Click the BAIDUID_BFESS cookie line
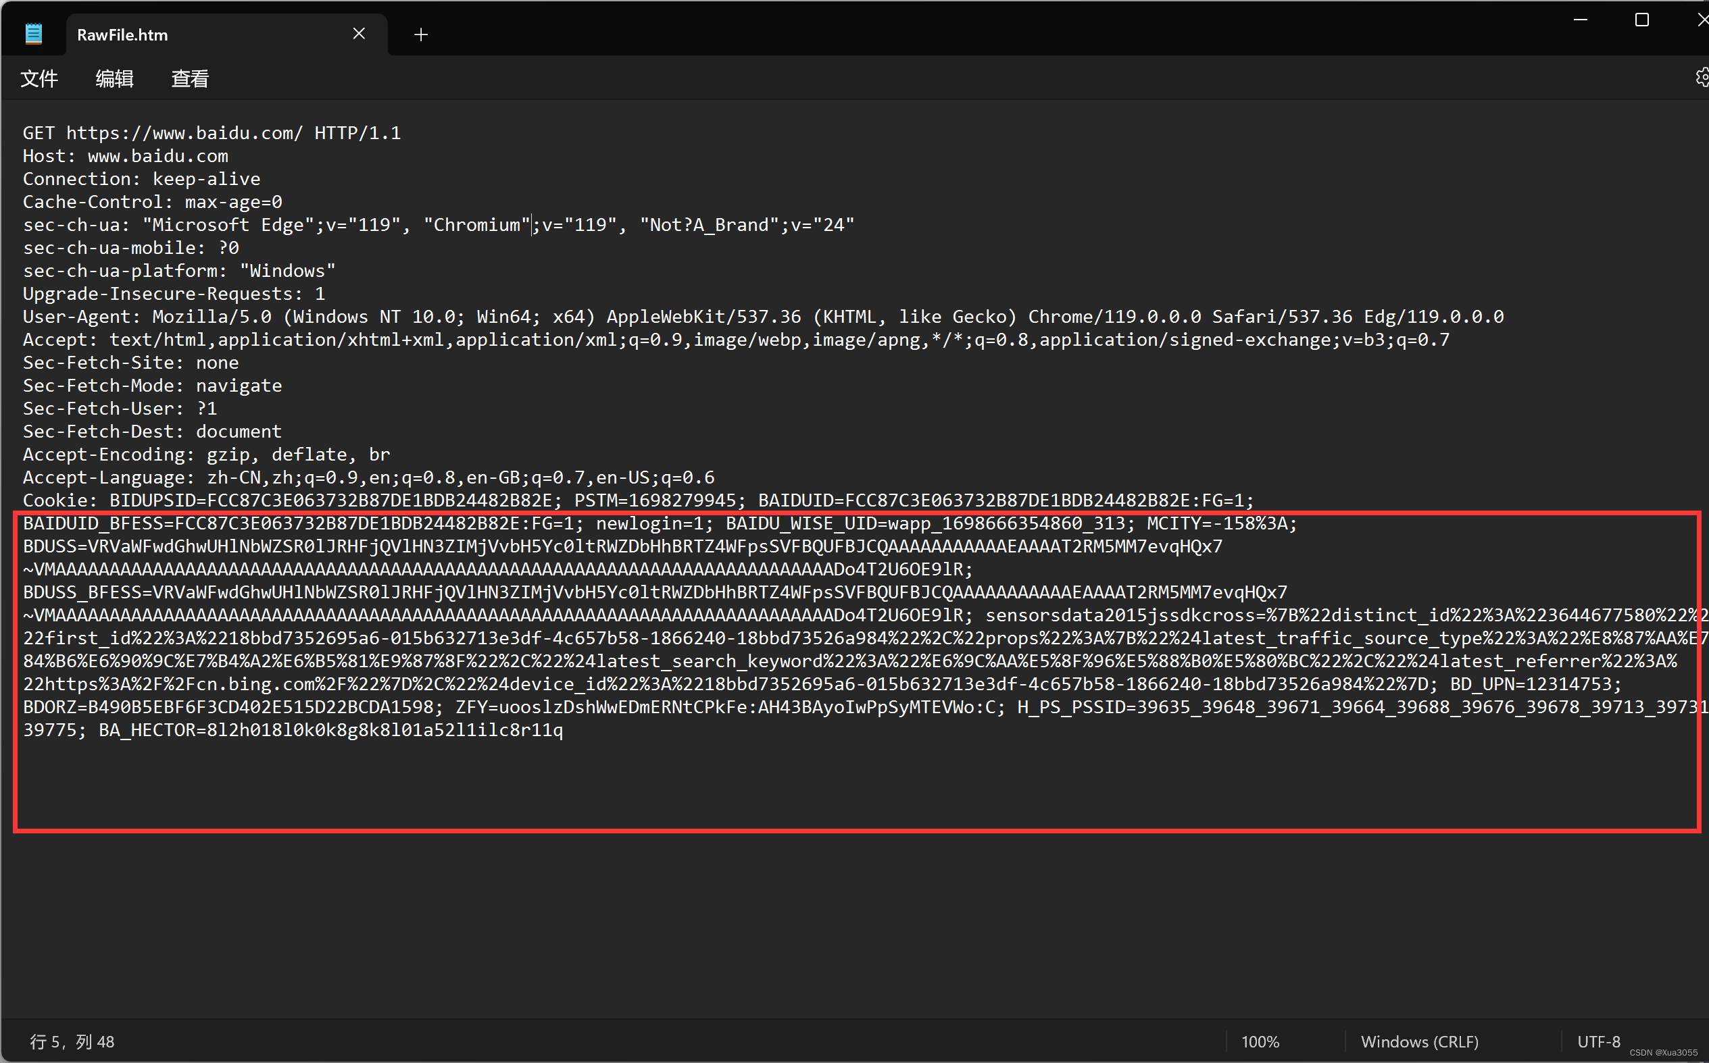The image size is (1709, 1063). point(660,524)
